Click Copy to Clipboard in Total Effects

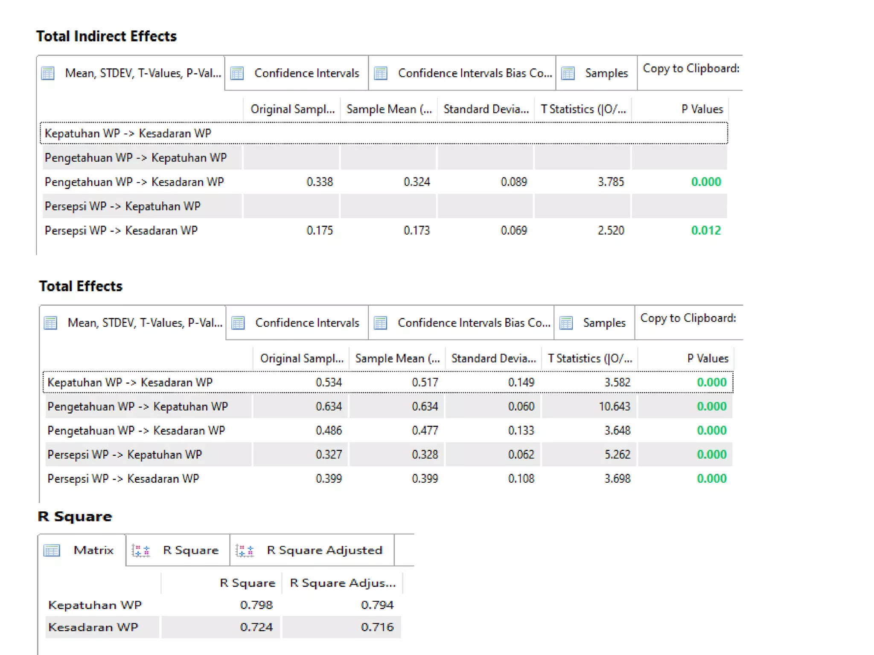(x=688, y=318)
